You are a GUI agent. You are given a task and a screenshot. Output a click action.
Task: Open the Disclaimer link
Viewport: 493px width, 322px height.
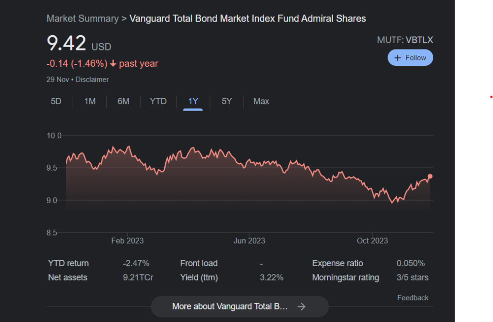(x=92, y=80)
